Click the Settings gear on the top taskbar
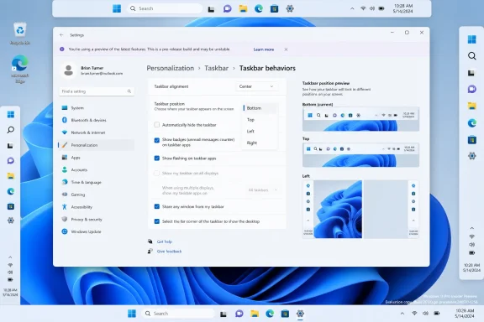 [290, 8]
